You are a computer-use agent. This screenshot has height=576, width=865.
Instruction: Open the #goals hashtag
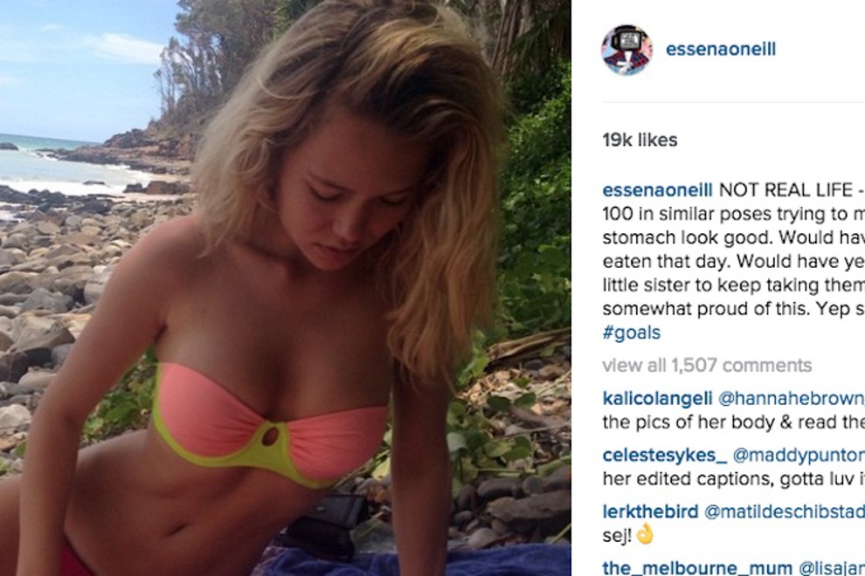631,333
